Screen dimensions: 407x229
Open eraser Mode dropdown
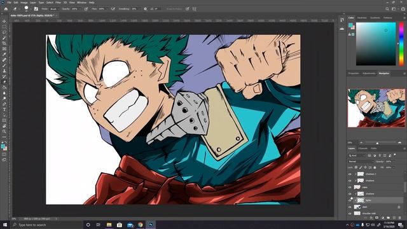pos(54,9)
